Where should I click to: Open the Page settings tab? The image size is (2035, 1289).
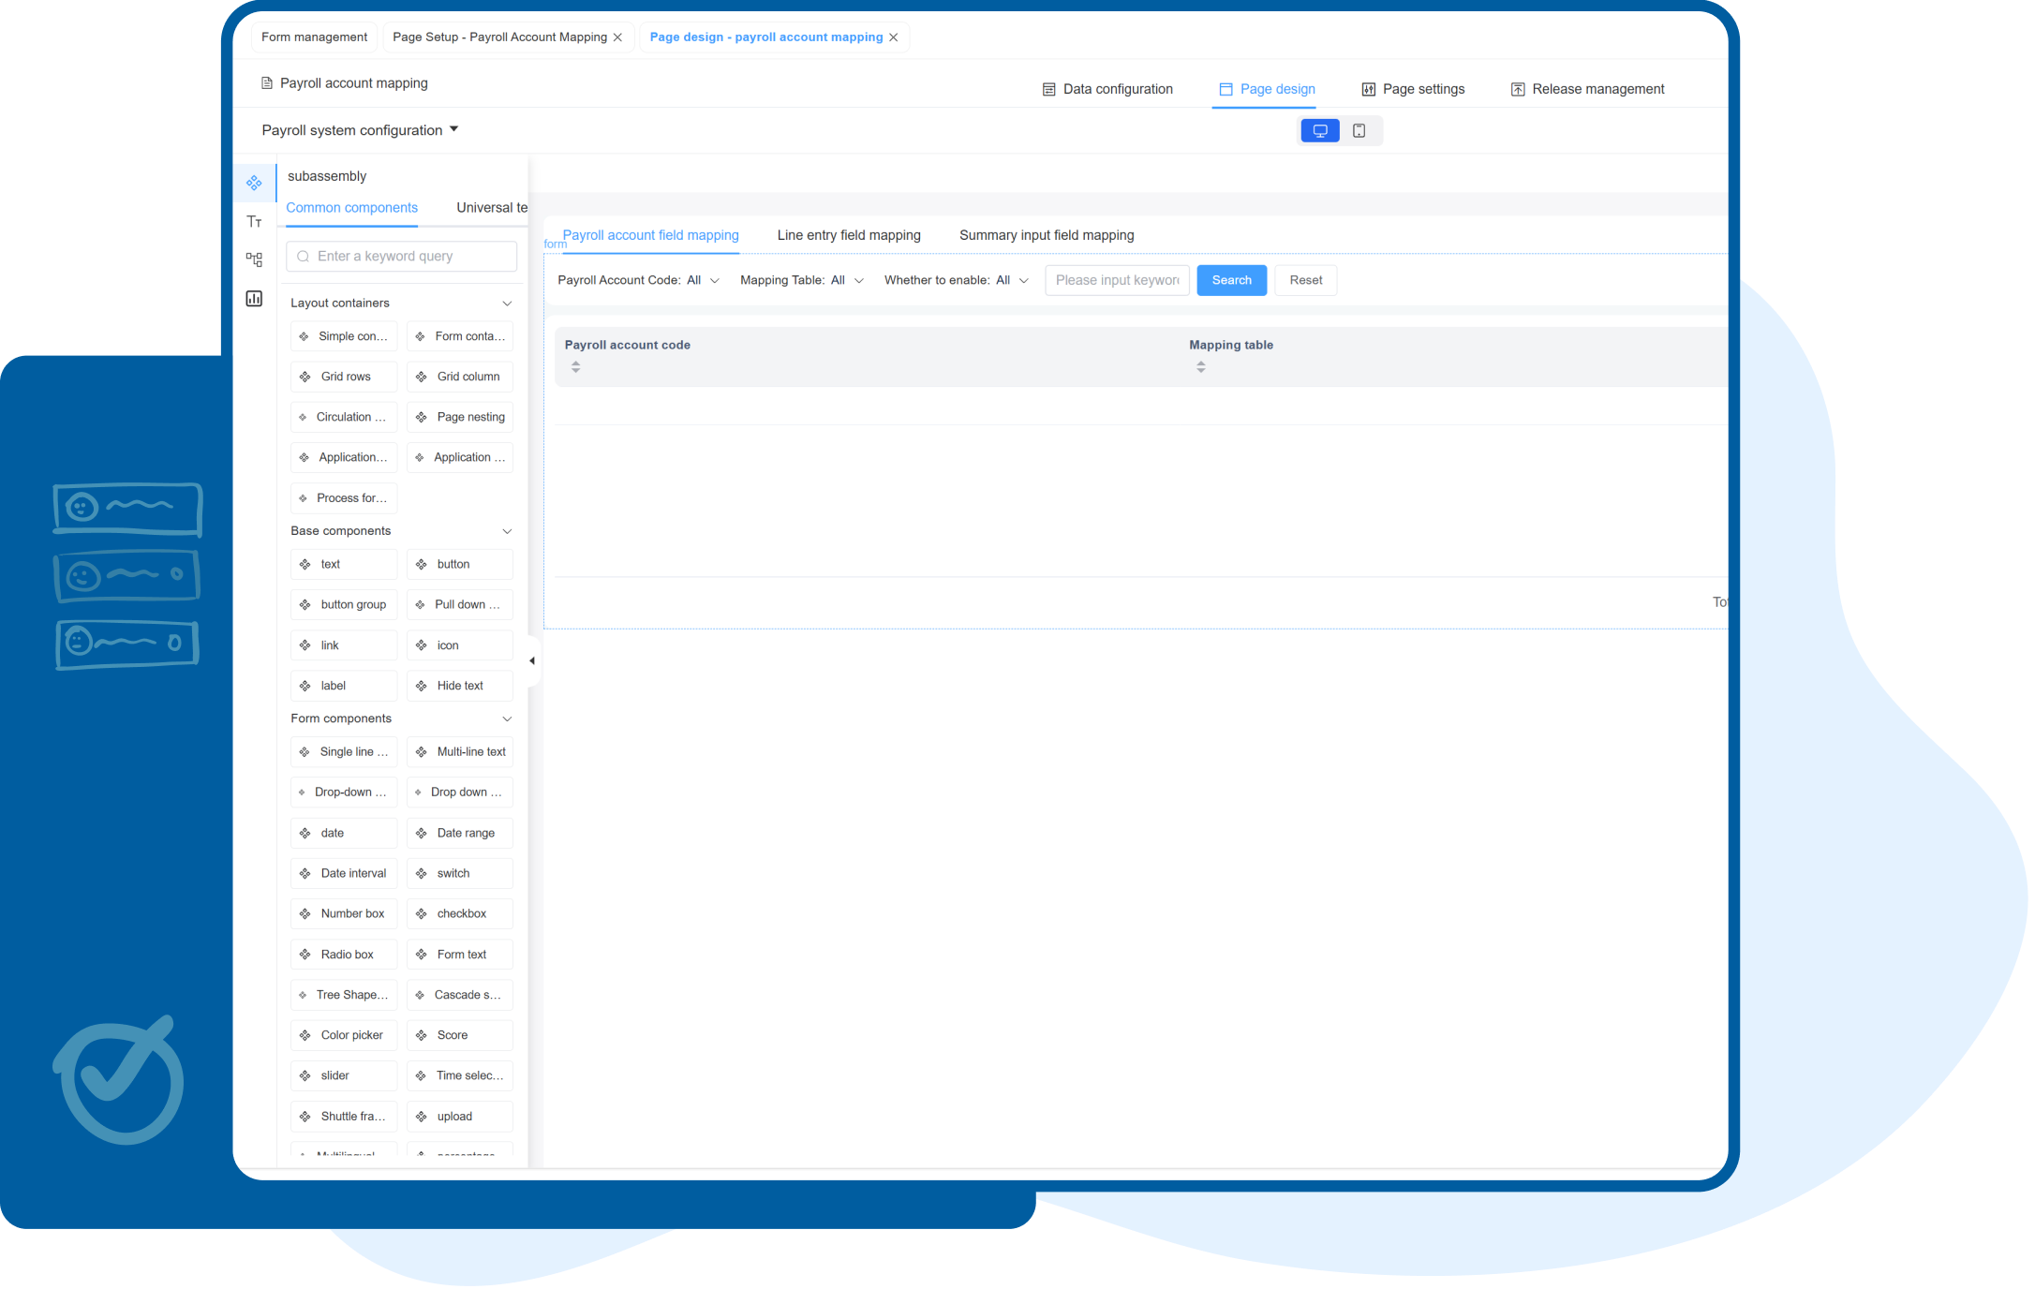point(1413,89)
